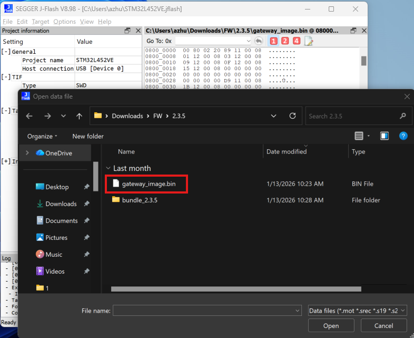Collapse the General settings group

point(6,52)
